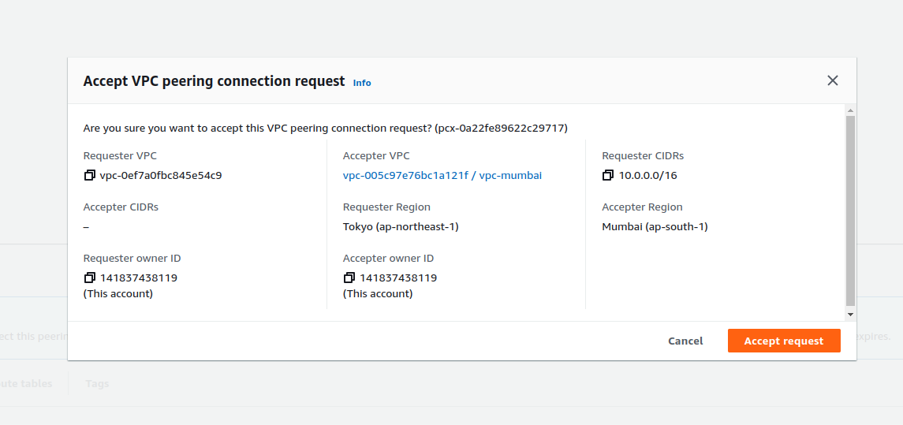Click the dialog scrollbar up arrow
Viewport: 903px width, 425px height.
point(850,109)
